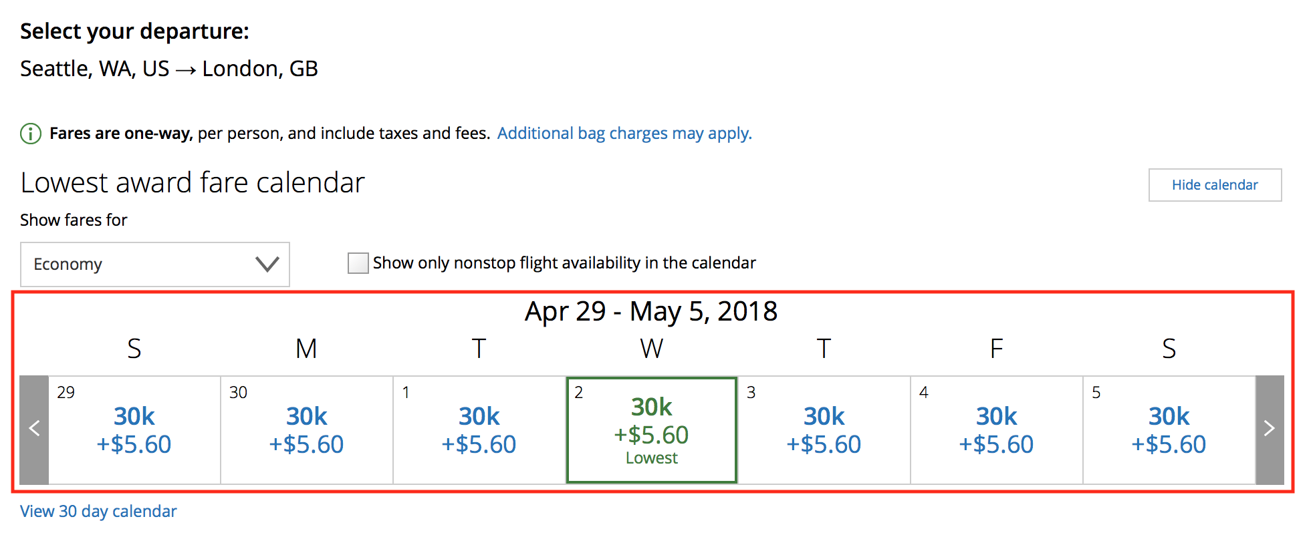Hide the award fare calendar
The image size is (1313, 533).
[1215, 185]
